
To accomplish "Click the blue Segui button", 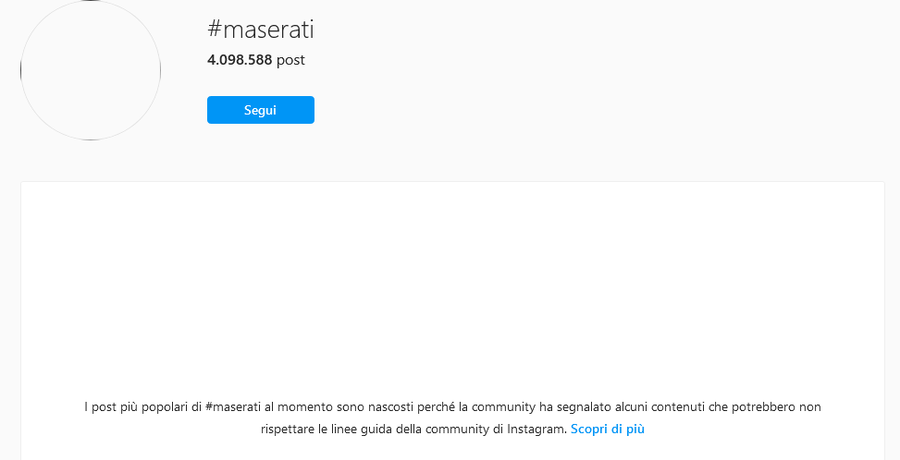I will pyautogui.click(x=261, y=110).
